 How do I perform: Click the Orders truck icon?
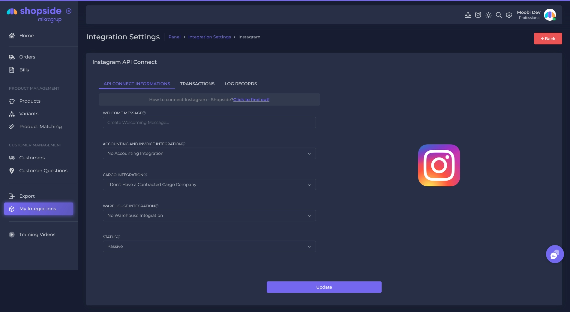(x=12, y=57)
